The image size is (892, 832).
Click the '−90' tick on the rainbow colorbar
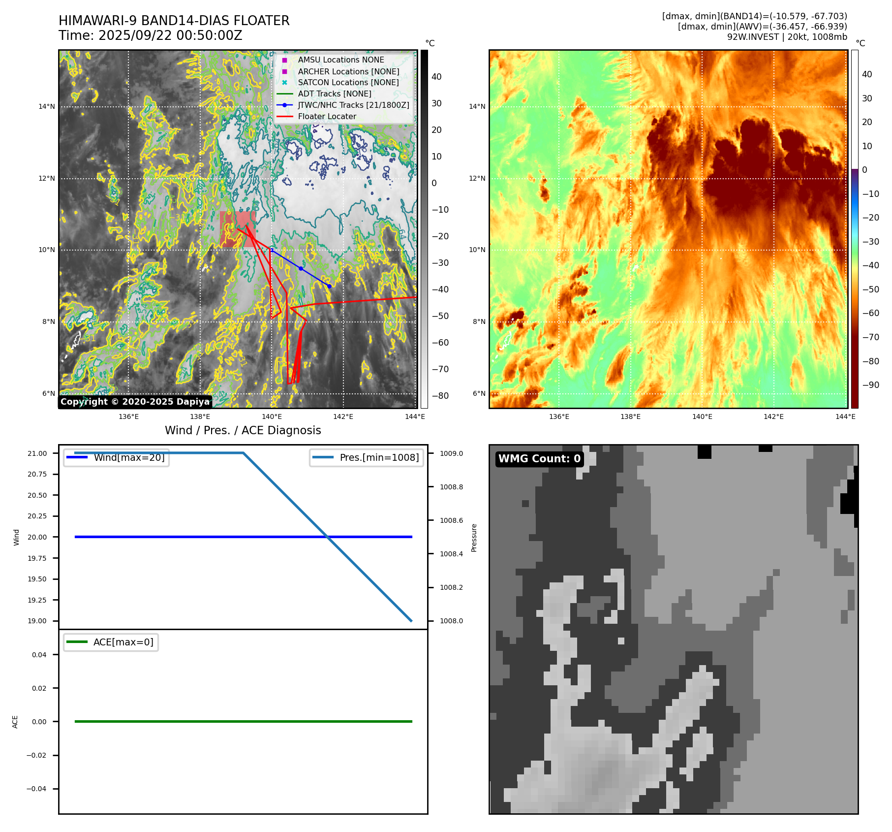(x=871, y=385)
